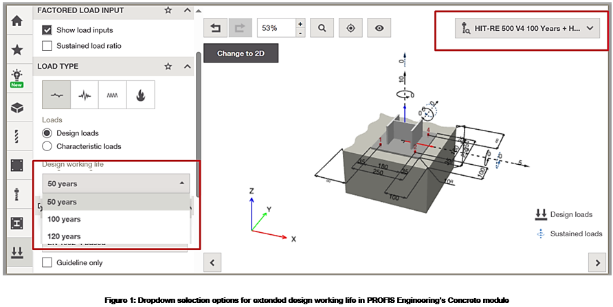Collapse left panel with left arrow button

pyautogui.click(x=212, y=262)
